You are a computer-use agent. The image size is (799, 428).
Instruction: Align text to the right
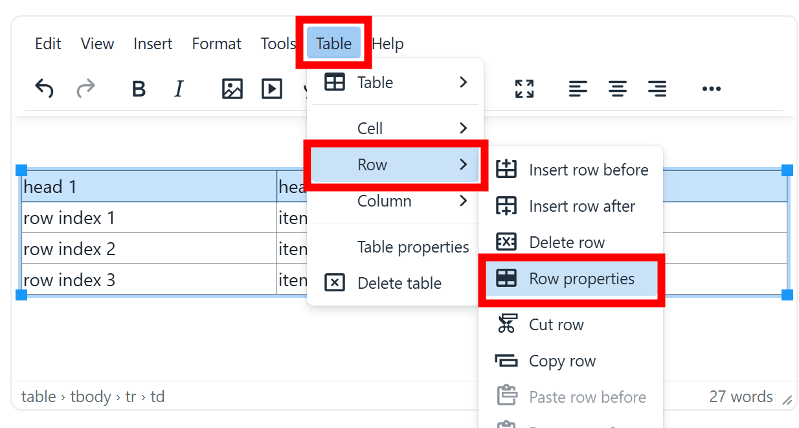click(657, 89)
